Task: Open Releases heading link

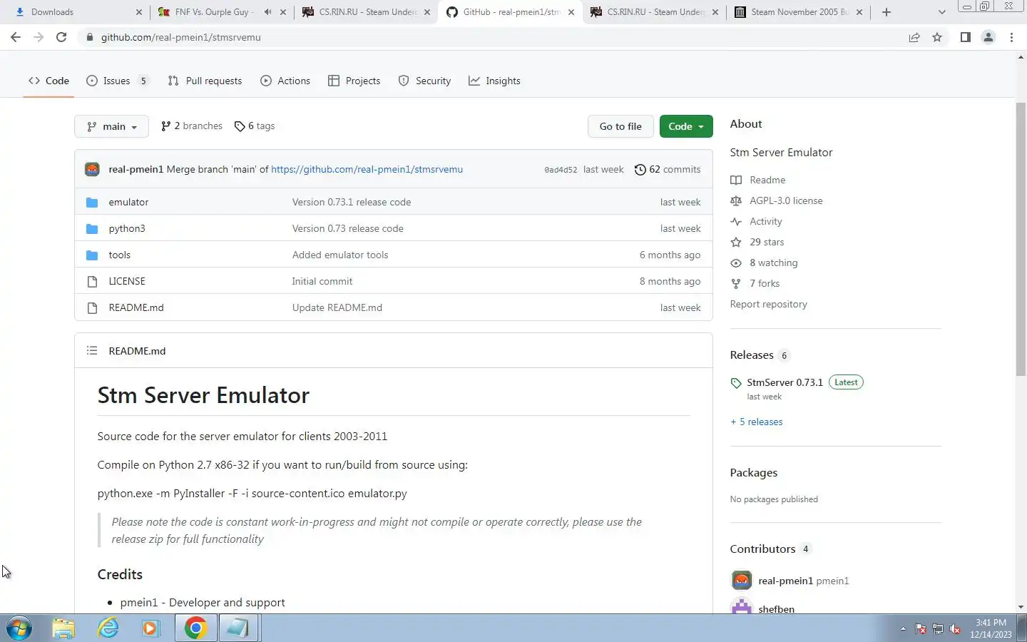Action: 752,355
